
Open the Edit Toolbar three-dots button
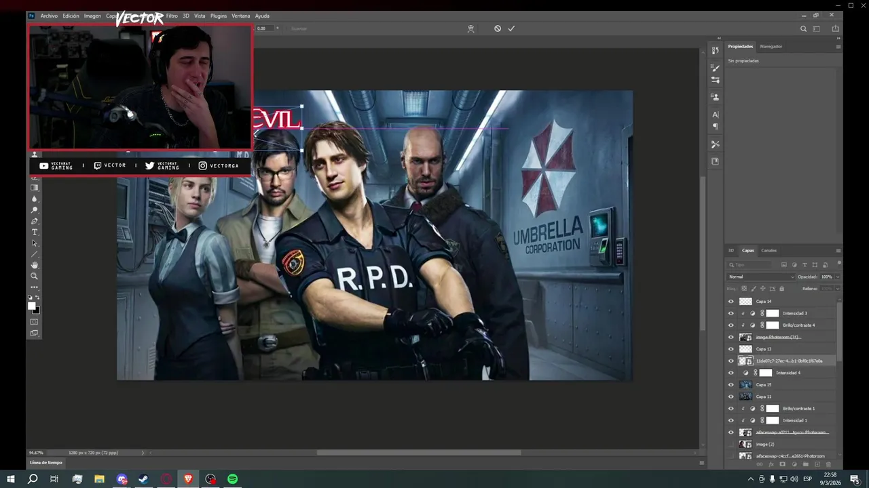(35, 287)
